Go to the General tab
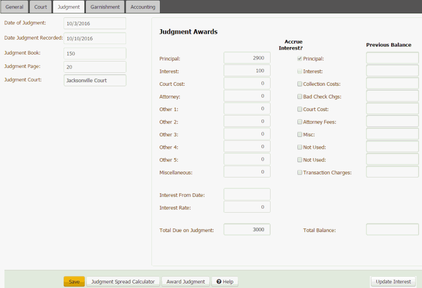 pyautogui.click(x=14, y=6)
